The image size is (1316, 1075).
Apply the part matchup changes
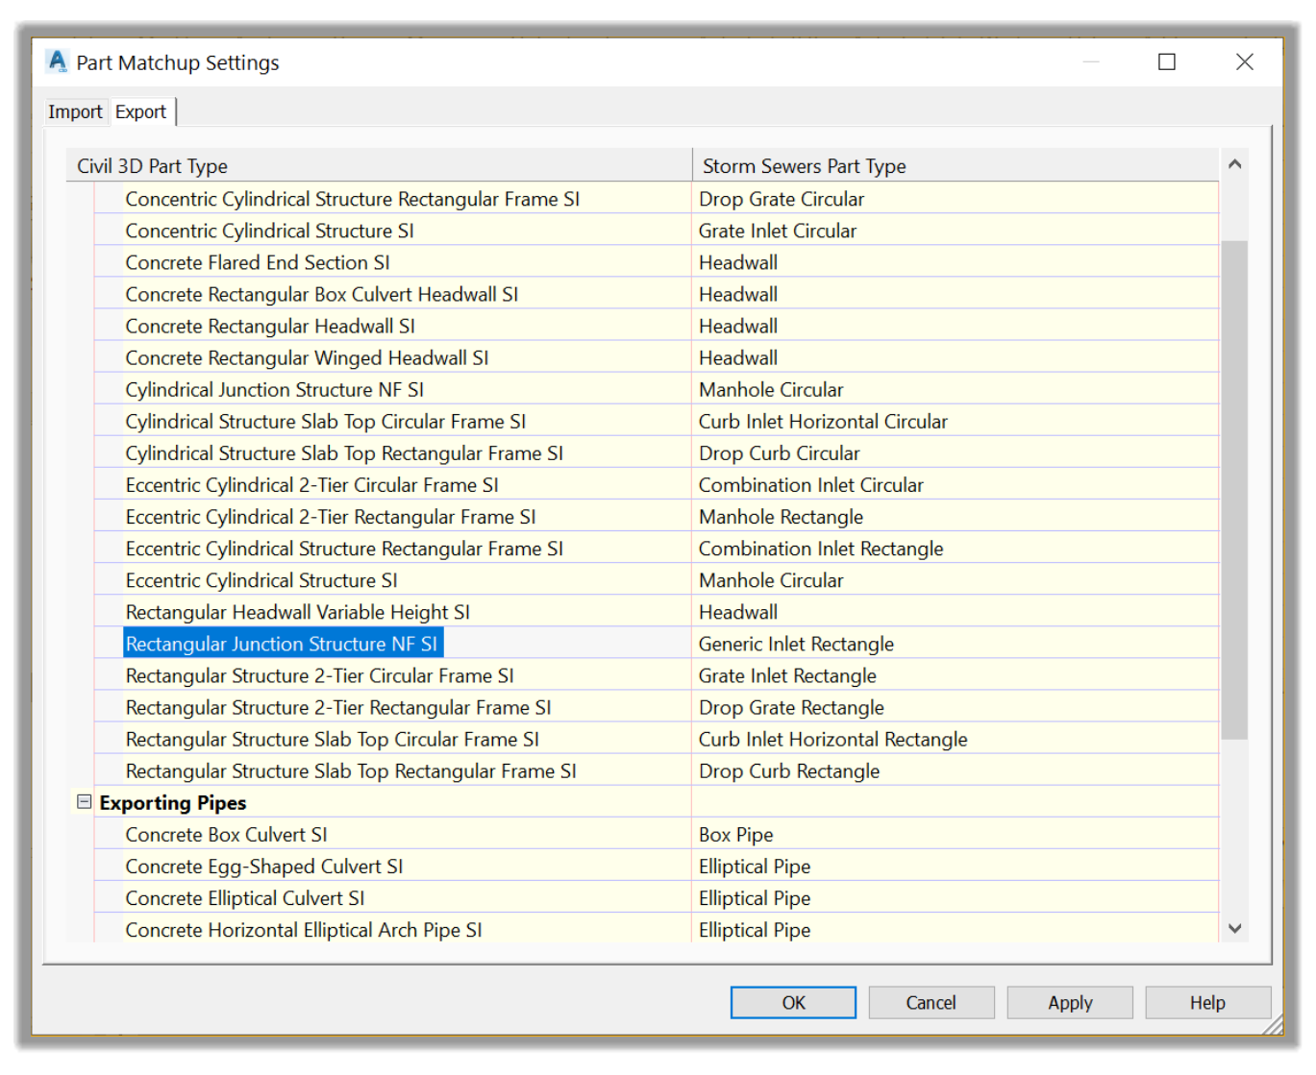[1070, 1002]
